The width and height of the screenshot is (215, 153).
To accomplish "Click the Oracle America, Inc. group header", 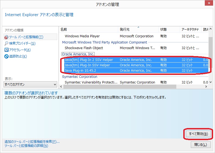I will coord(78,54).
